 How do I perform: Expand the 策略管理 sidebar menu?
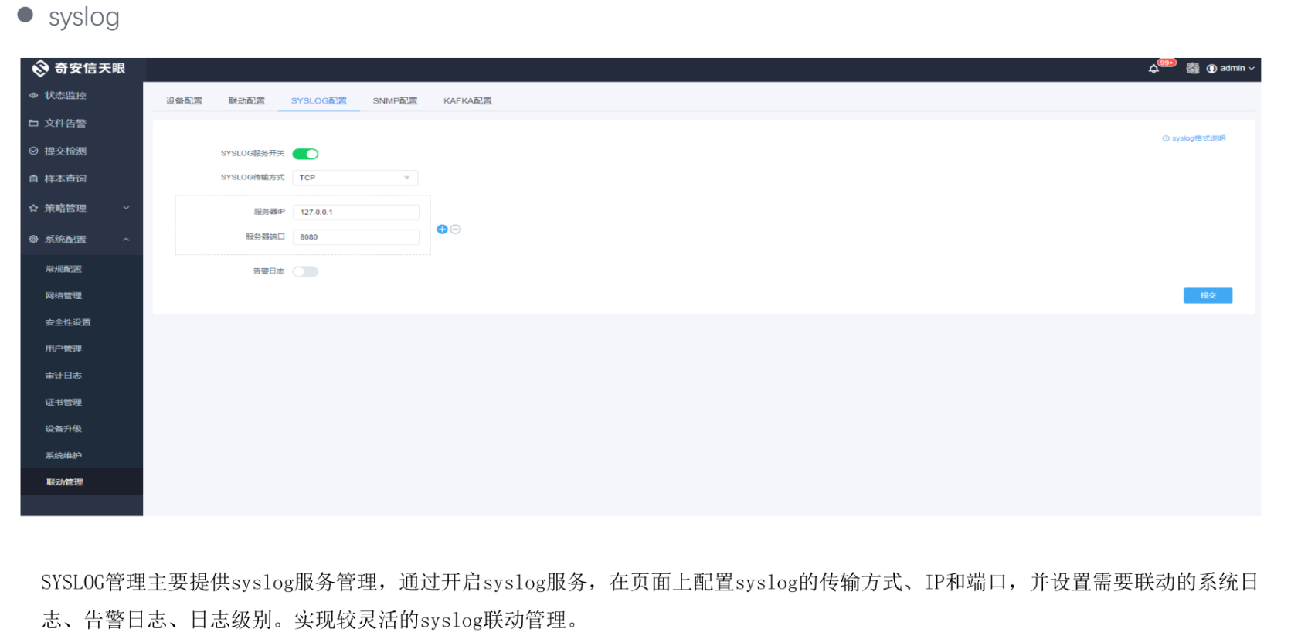(77, 208)
